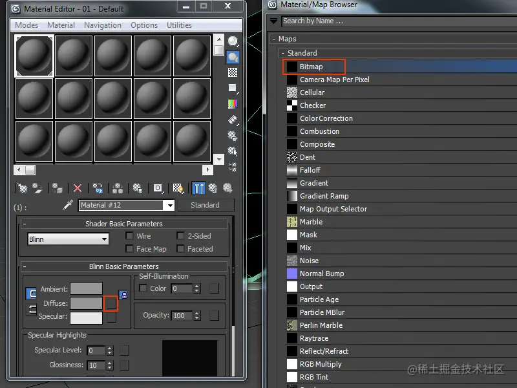Click Select by Material icon

point(233,151)
